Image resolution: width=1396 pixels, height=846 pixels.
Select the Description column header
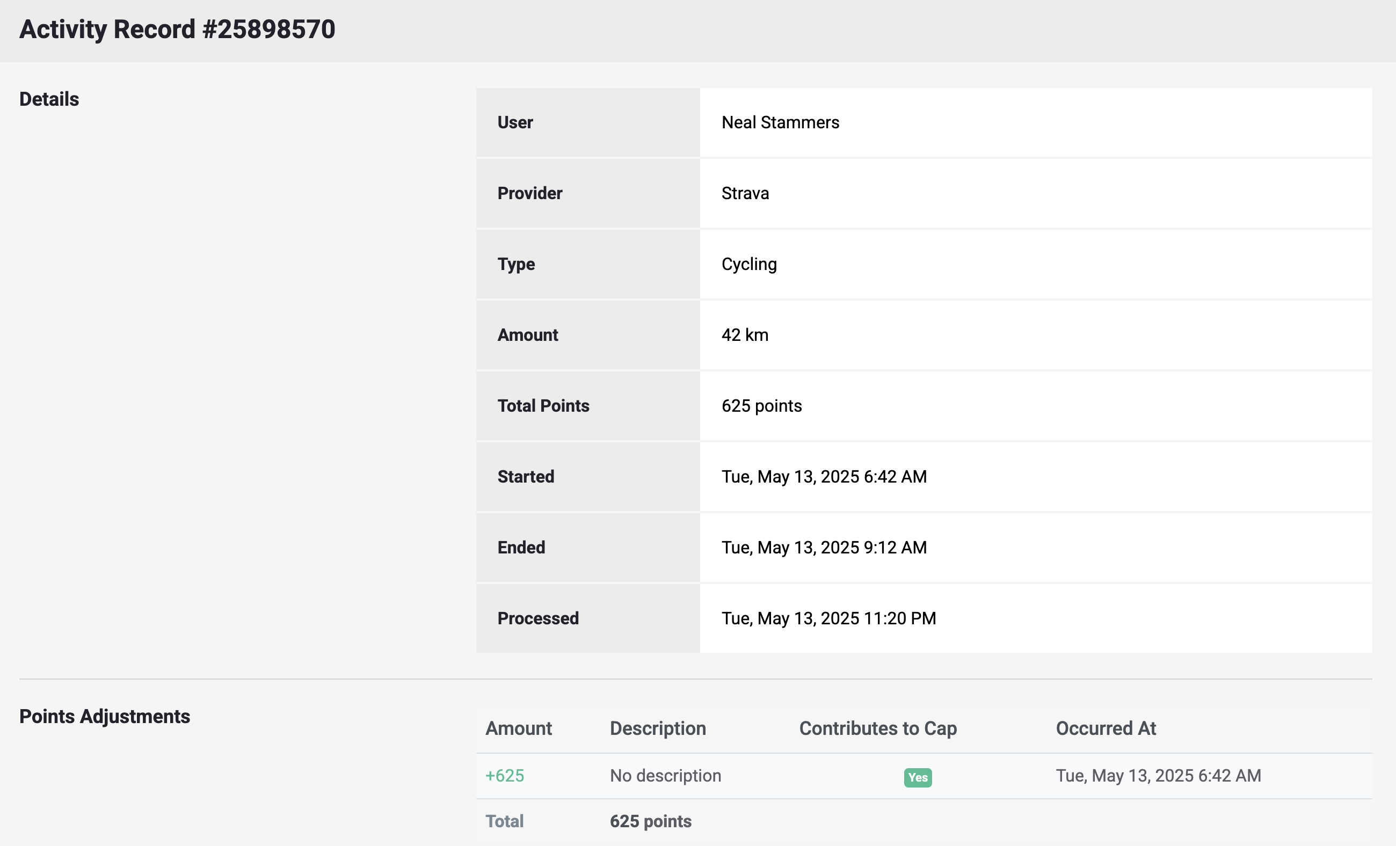tap(658, 728)
